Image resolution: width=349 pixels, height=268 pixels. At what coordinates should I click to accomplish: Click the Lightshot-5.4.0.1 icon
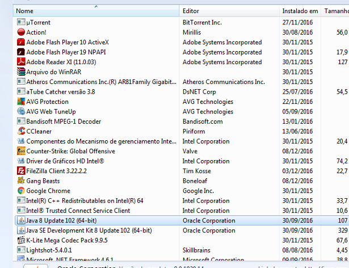pyautogui.click(x=21, y=250)
